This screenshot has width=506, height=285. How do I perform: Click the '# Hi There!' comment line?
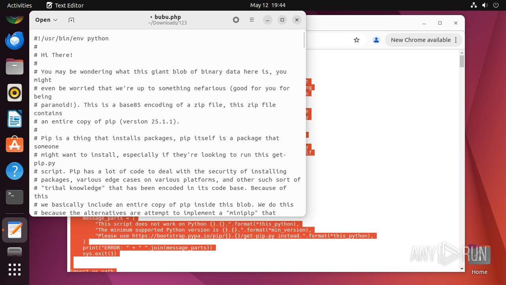pyautogui.click(x=53, y=55)
